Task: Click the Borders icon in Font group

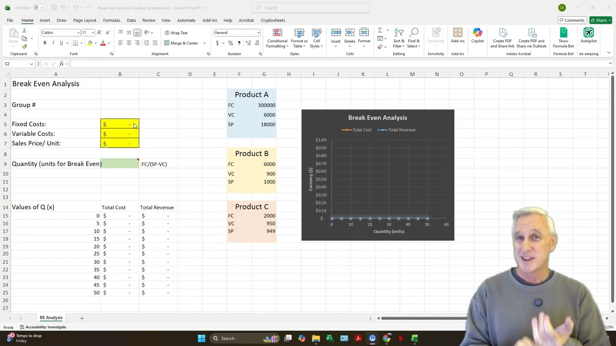Action: click(75, 43)
